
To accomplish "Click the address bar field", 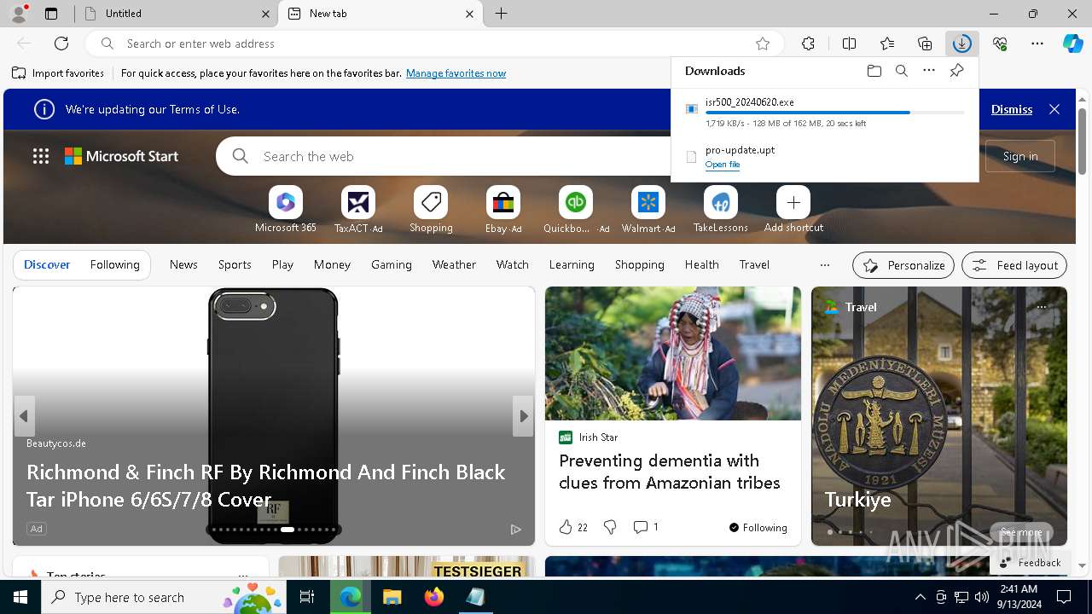I will click(x=435, y=43).
